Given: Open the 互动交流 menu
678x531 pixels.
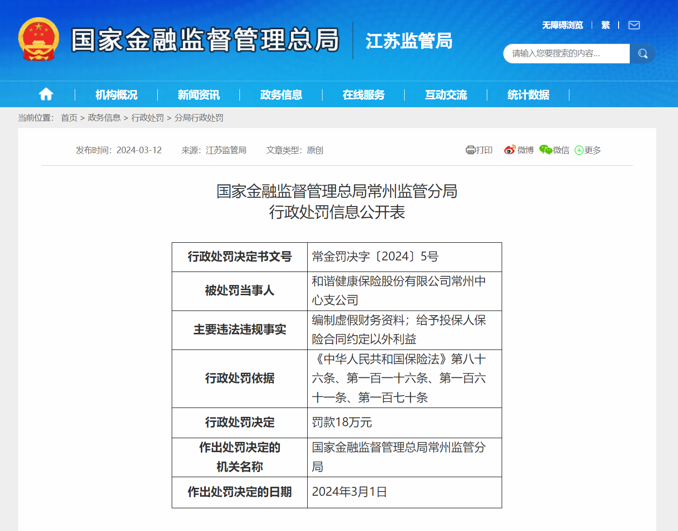Looking at the screenshot, I should [446, 95].
